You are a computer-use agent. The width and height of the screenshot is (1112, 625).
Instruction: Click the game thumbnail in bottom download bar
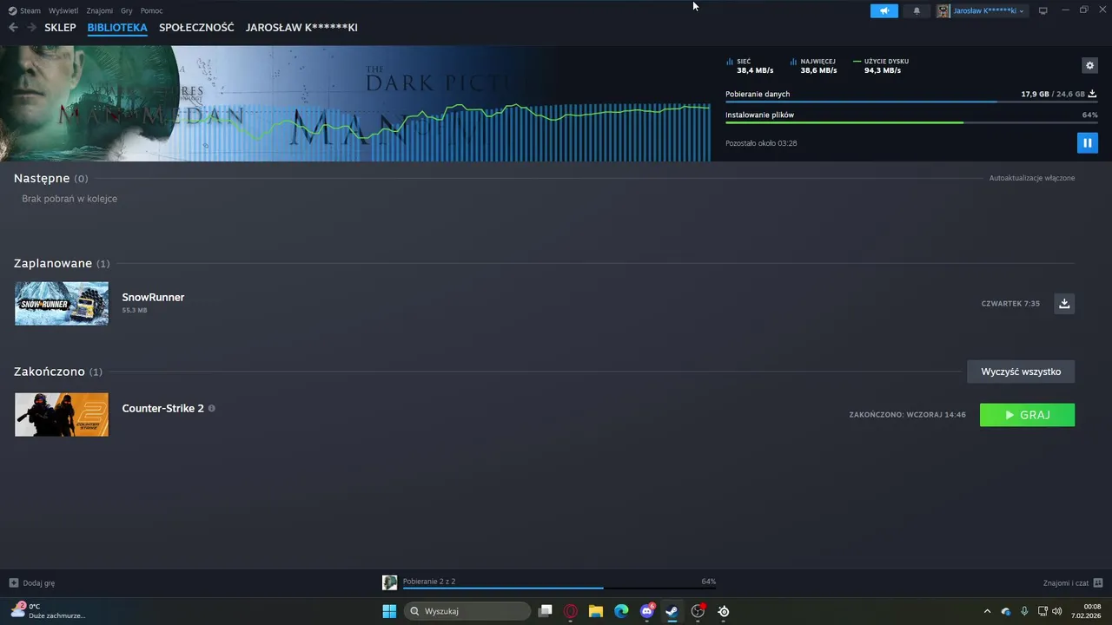(x=389, y=582)
